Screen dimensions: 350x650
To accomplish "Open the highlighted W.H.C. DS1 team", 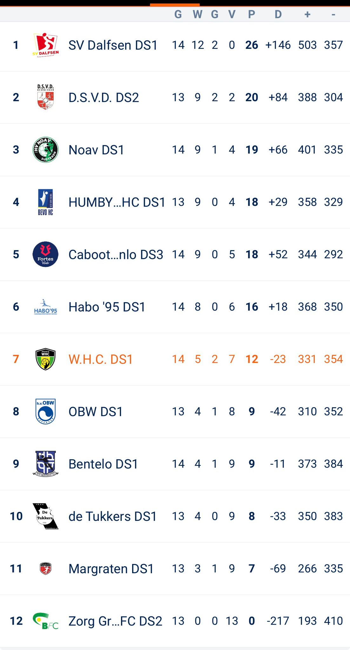I will pos(100,359).
